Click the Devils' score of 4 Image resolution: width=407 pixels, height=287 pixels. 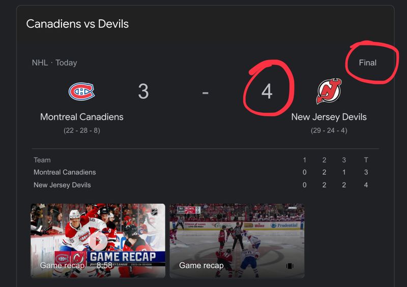(x=267, y=92)
